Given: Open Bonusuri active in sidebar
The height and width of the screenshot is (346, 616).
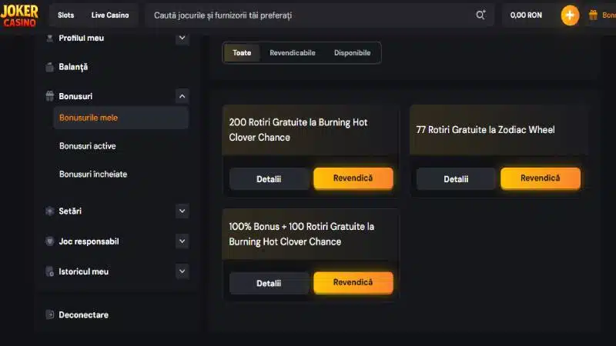Looking at the screenshot, I should click(x=88, y=146).
